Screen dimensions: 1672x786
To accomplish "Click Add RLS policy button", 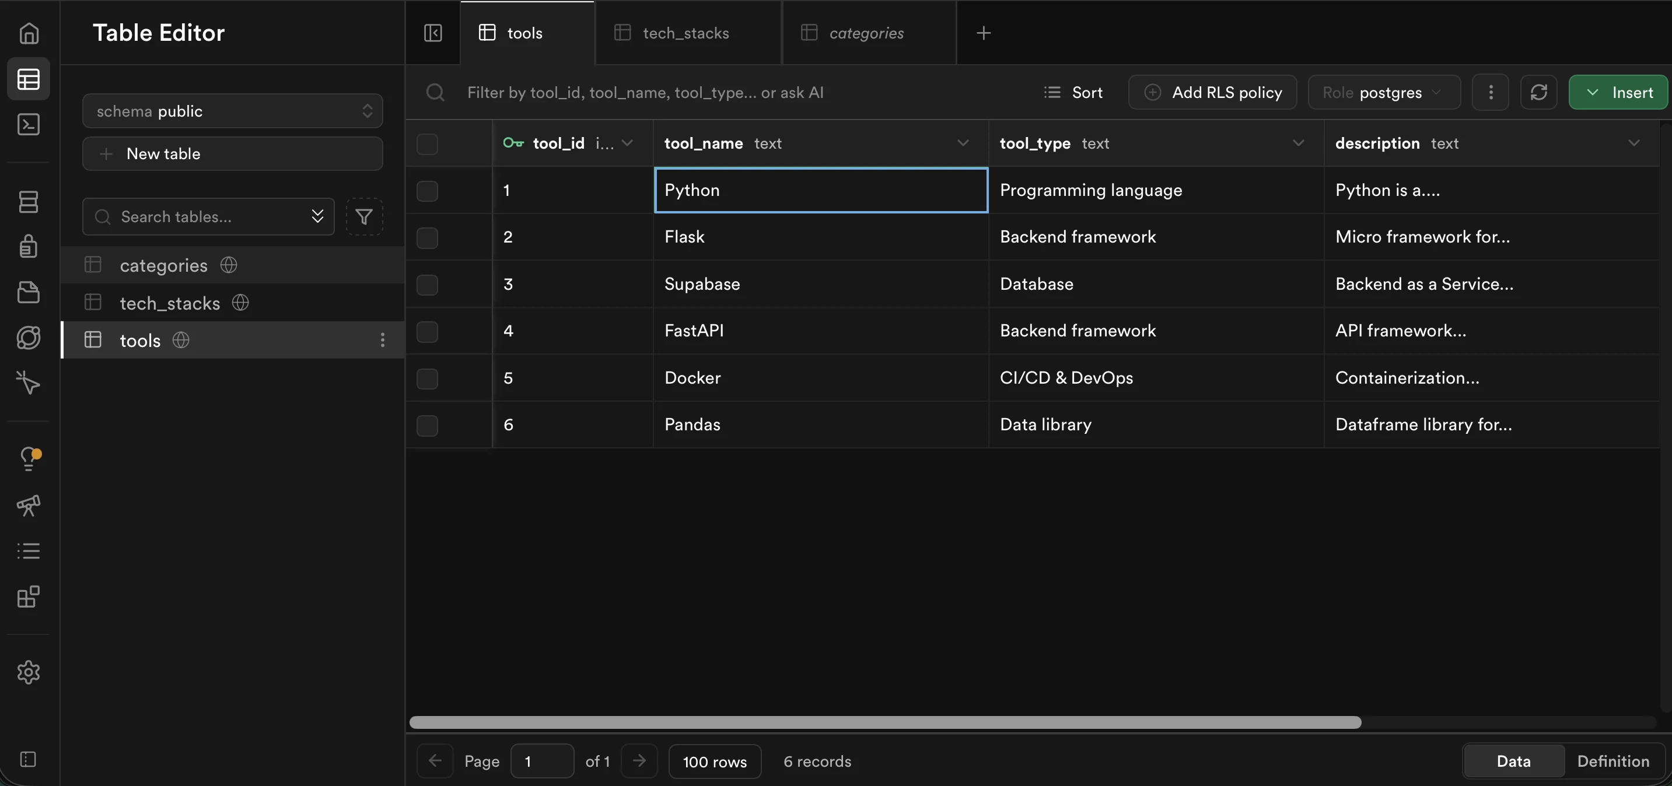I will click(x=1212, y=93).
